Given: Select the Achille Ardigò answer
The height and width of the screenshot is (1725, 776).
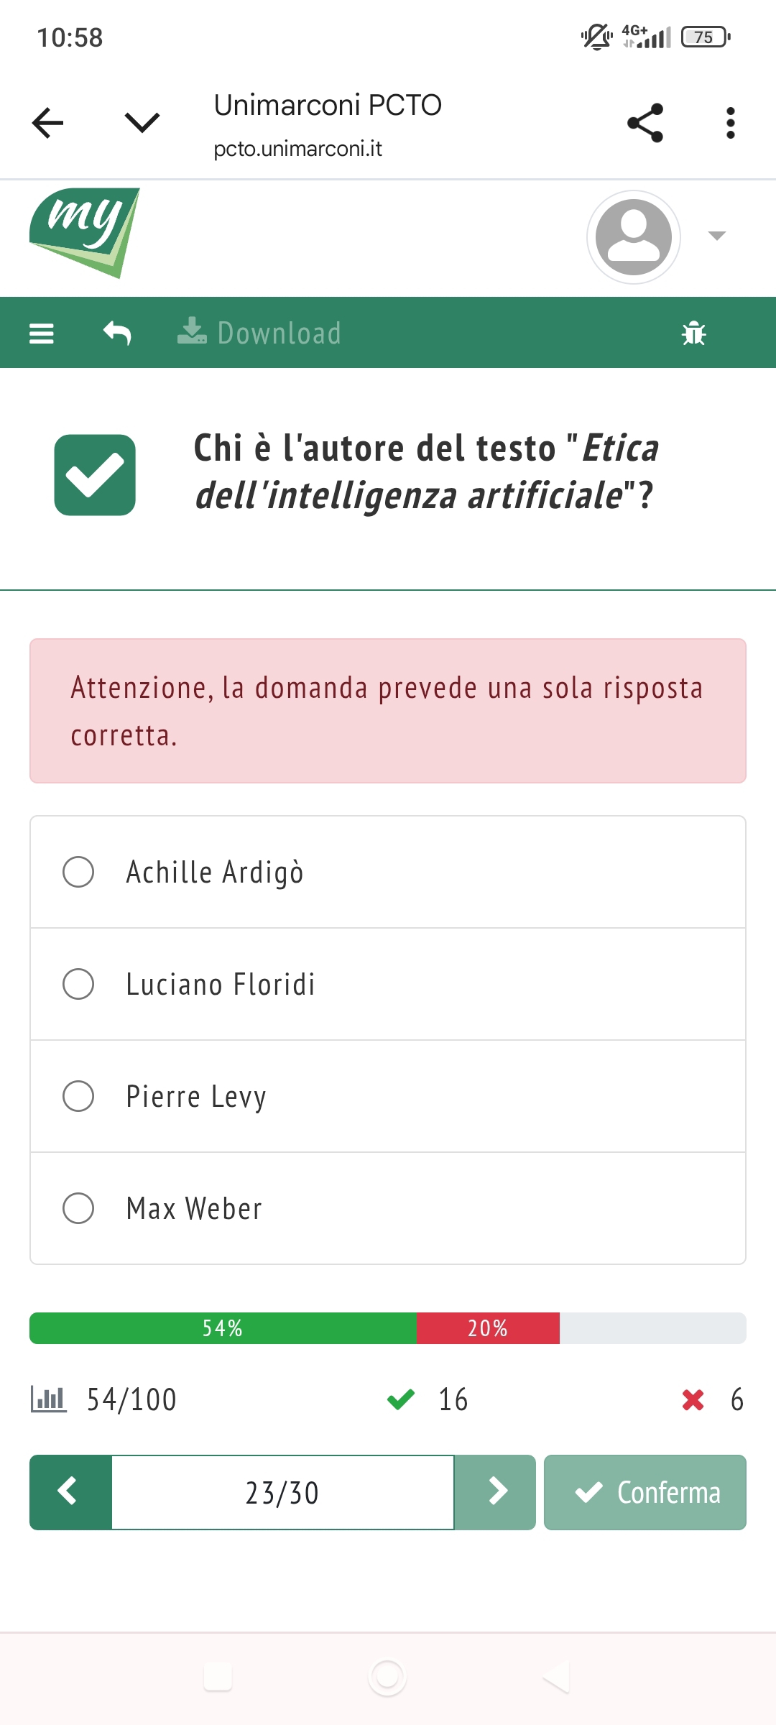Looking at the screenshot, I should 78,872.
